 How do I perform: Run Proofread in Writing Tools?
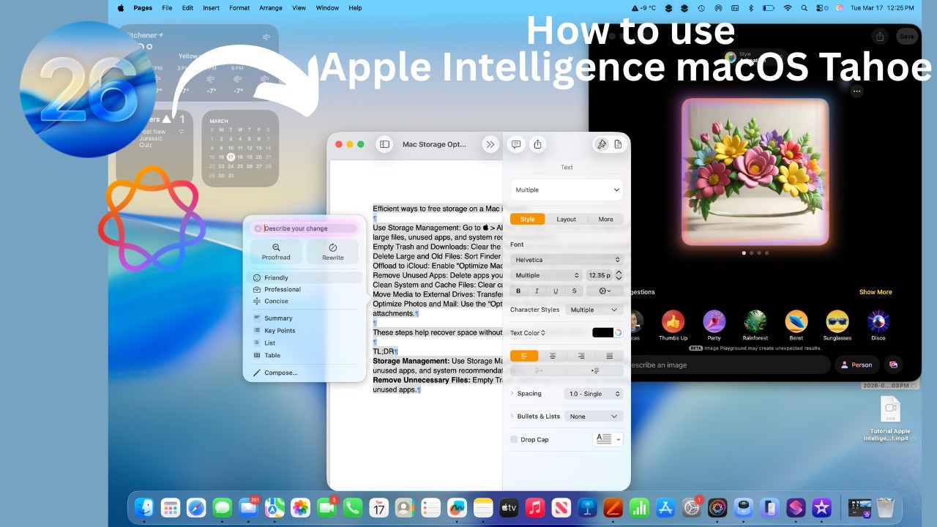click(x=276, y=252)
